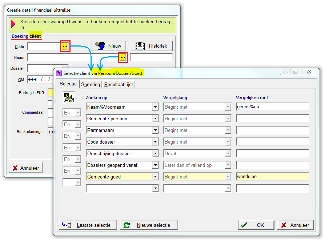Open the Bevat comparison dropdown
Image resolution: width=325 pixels, height=241 pixels.
click(x=228, y=153)
